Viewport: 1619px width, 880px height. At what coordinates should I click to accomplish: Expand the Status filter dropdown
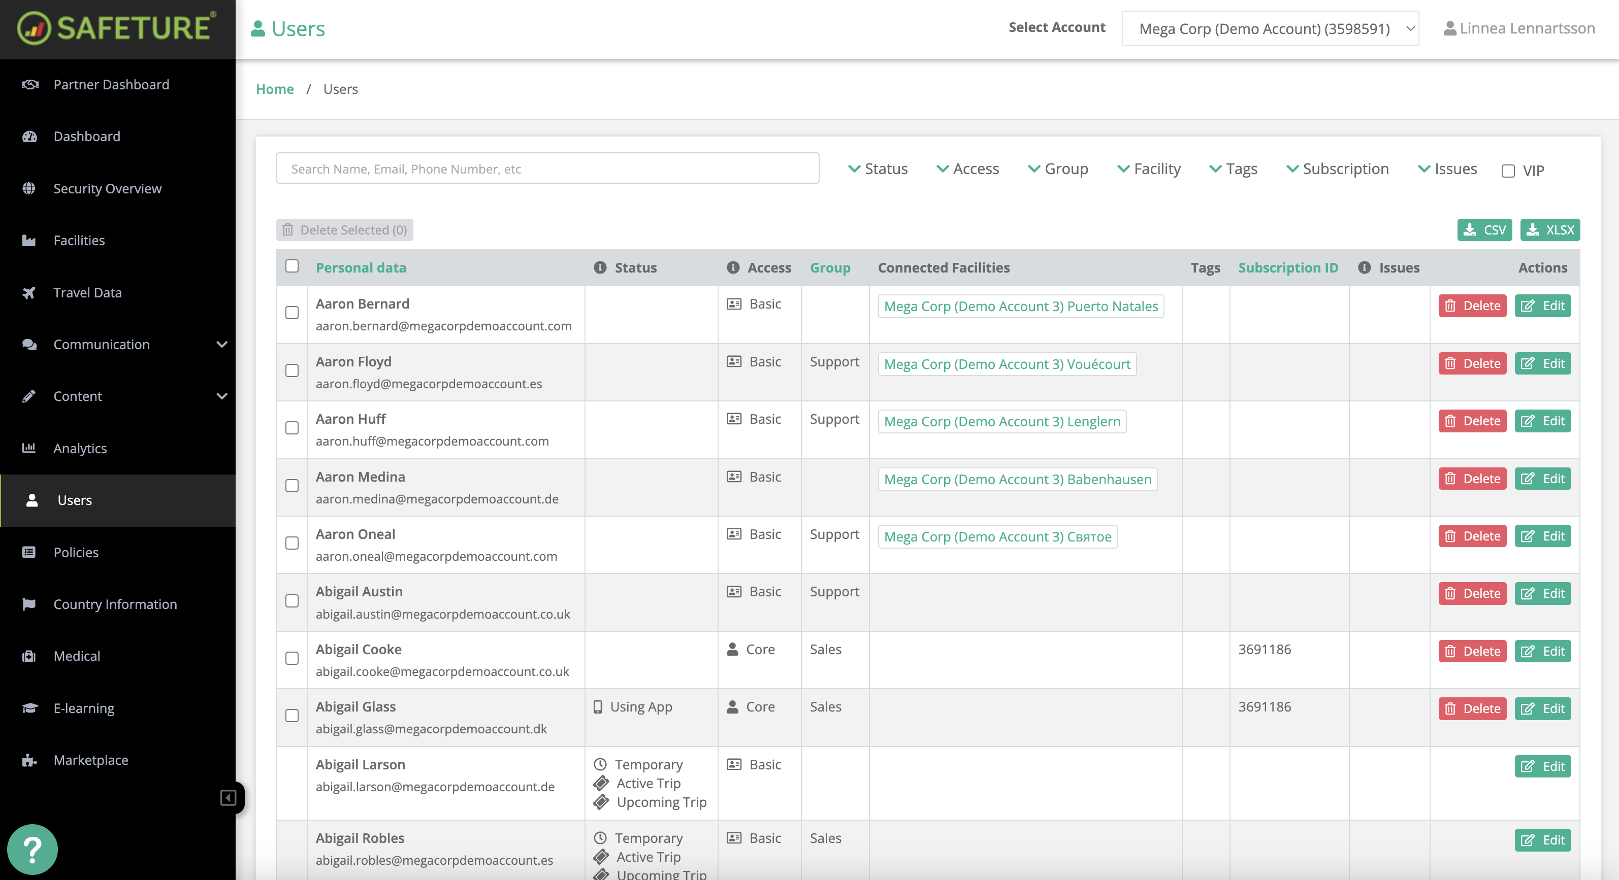(x=878, y=168)
